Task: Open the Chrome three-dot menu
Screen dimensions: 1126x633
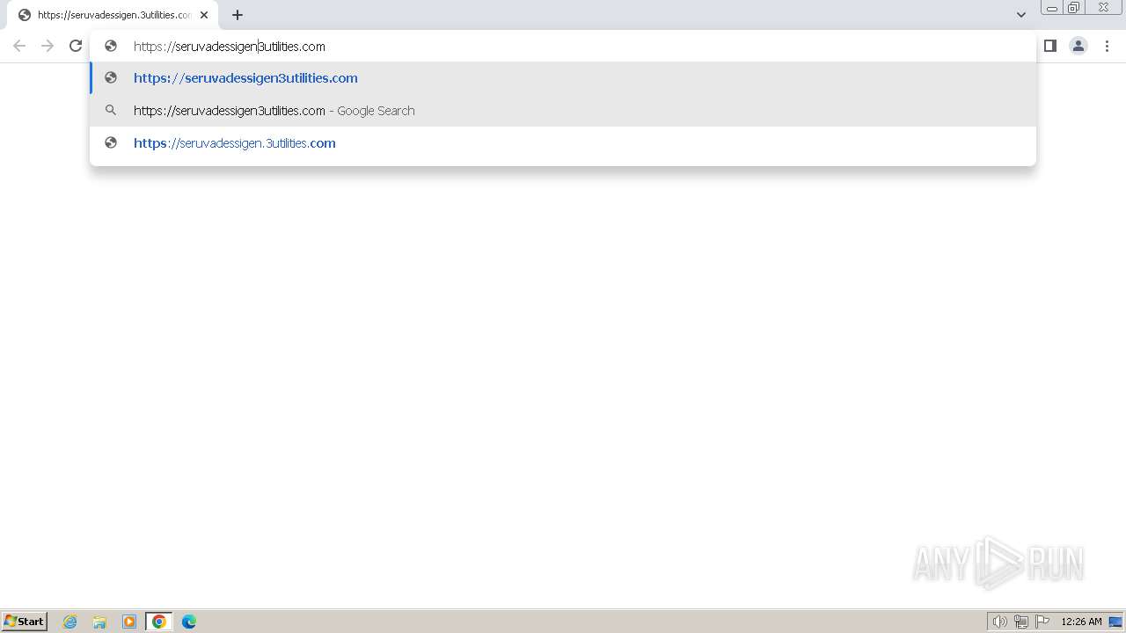Action: point(1108,46)
